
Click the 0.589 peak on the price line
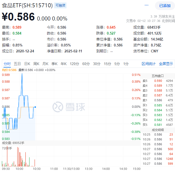[22, 74]
